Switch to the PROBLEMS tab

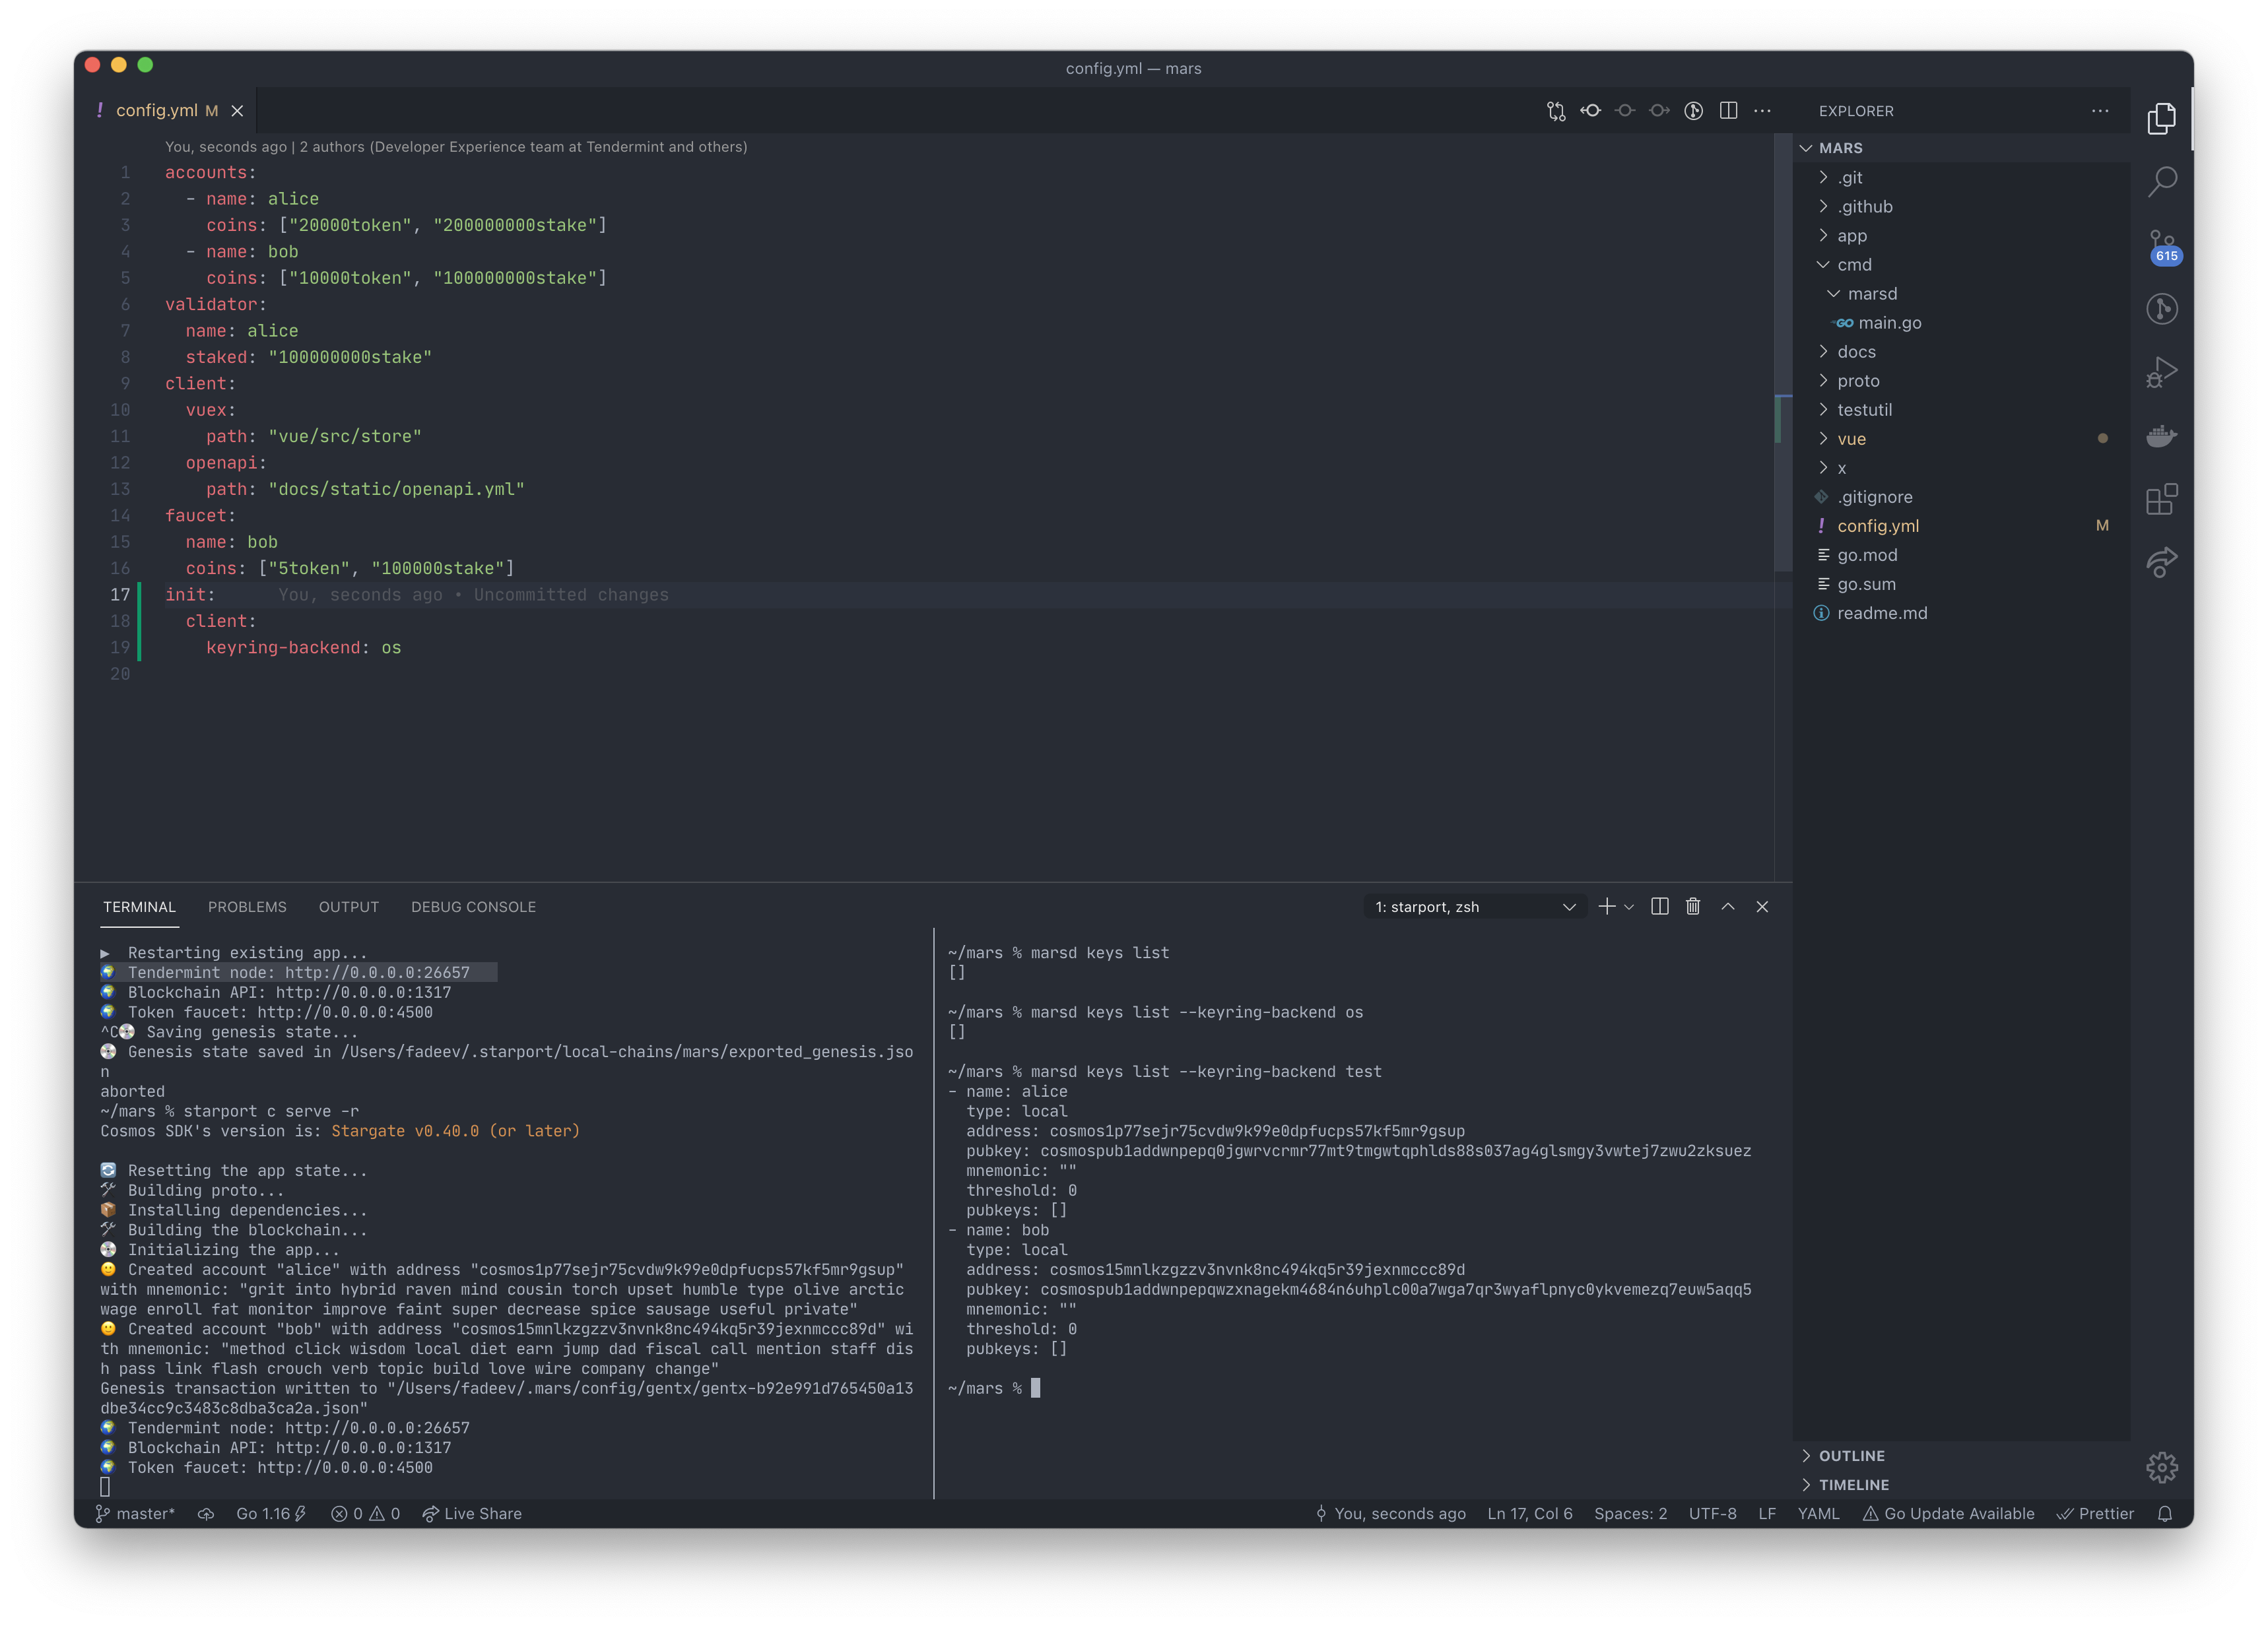pos(247,907)
